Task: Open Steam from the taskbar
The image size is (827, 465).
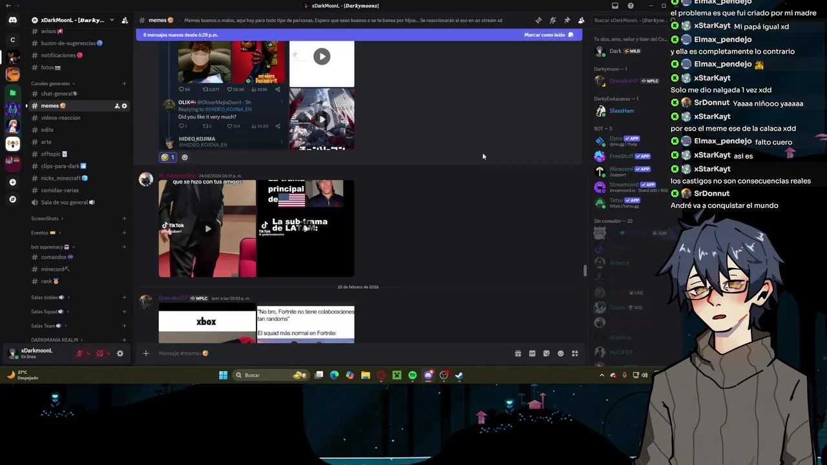Action: coord(459,375)
